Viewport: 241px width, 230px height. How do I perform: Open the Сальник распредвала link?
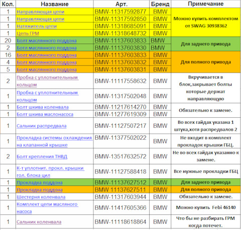point(42,126)
